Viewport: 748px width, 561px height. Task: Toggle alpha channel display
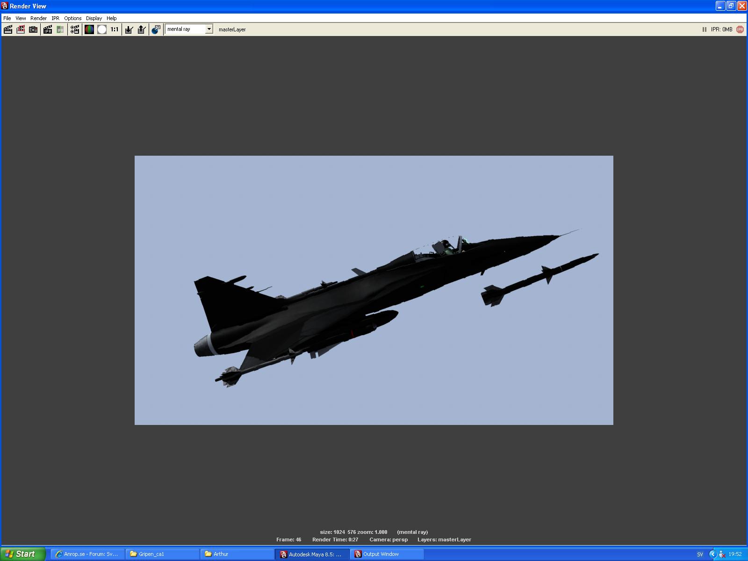click(102, 29)
